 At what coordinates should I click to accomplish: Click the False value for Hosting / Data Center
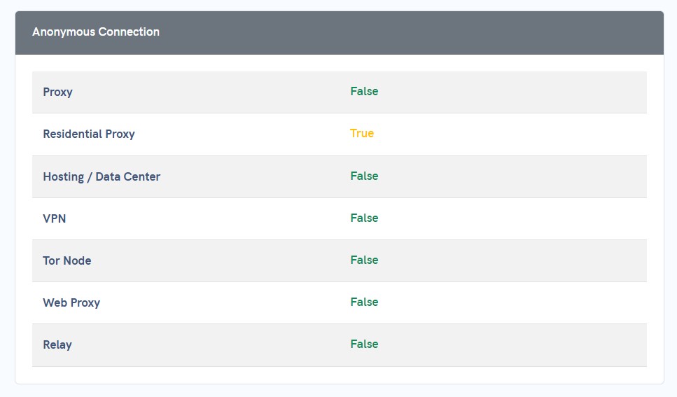364,176
